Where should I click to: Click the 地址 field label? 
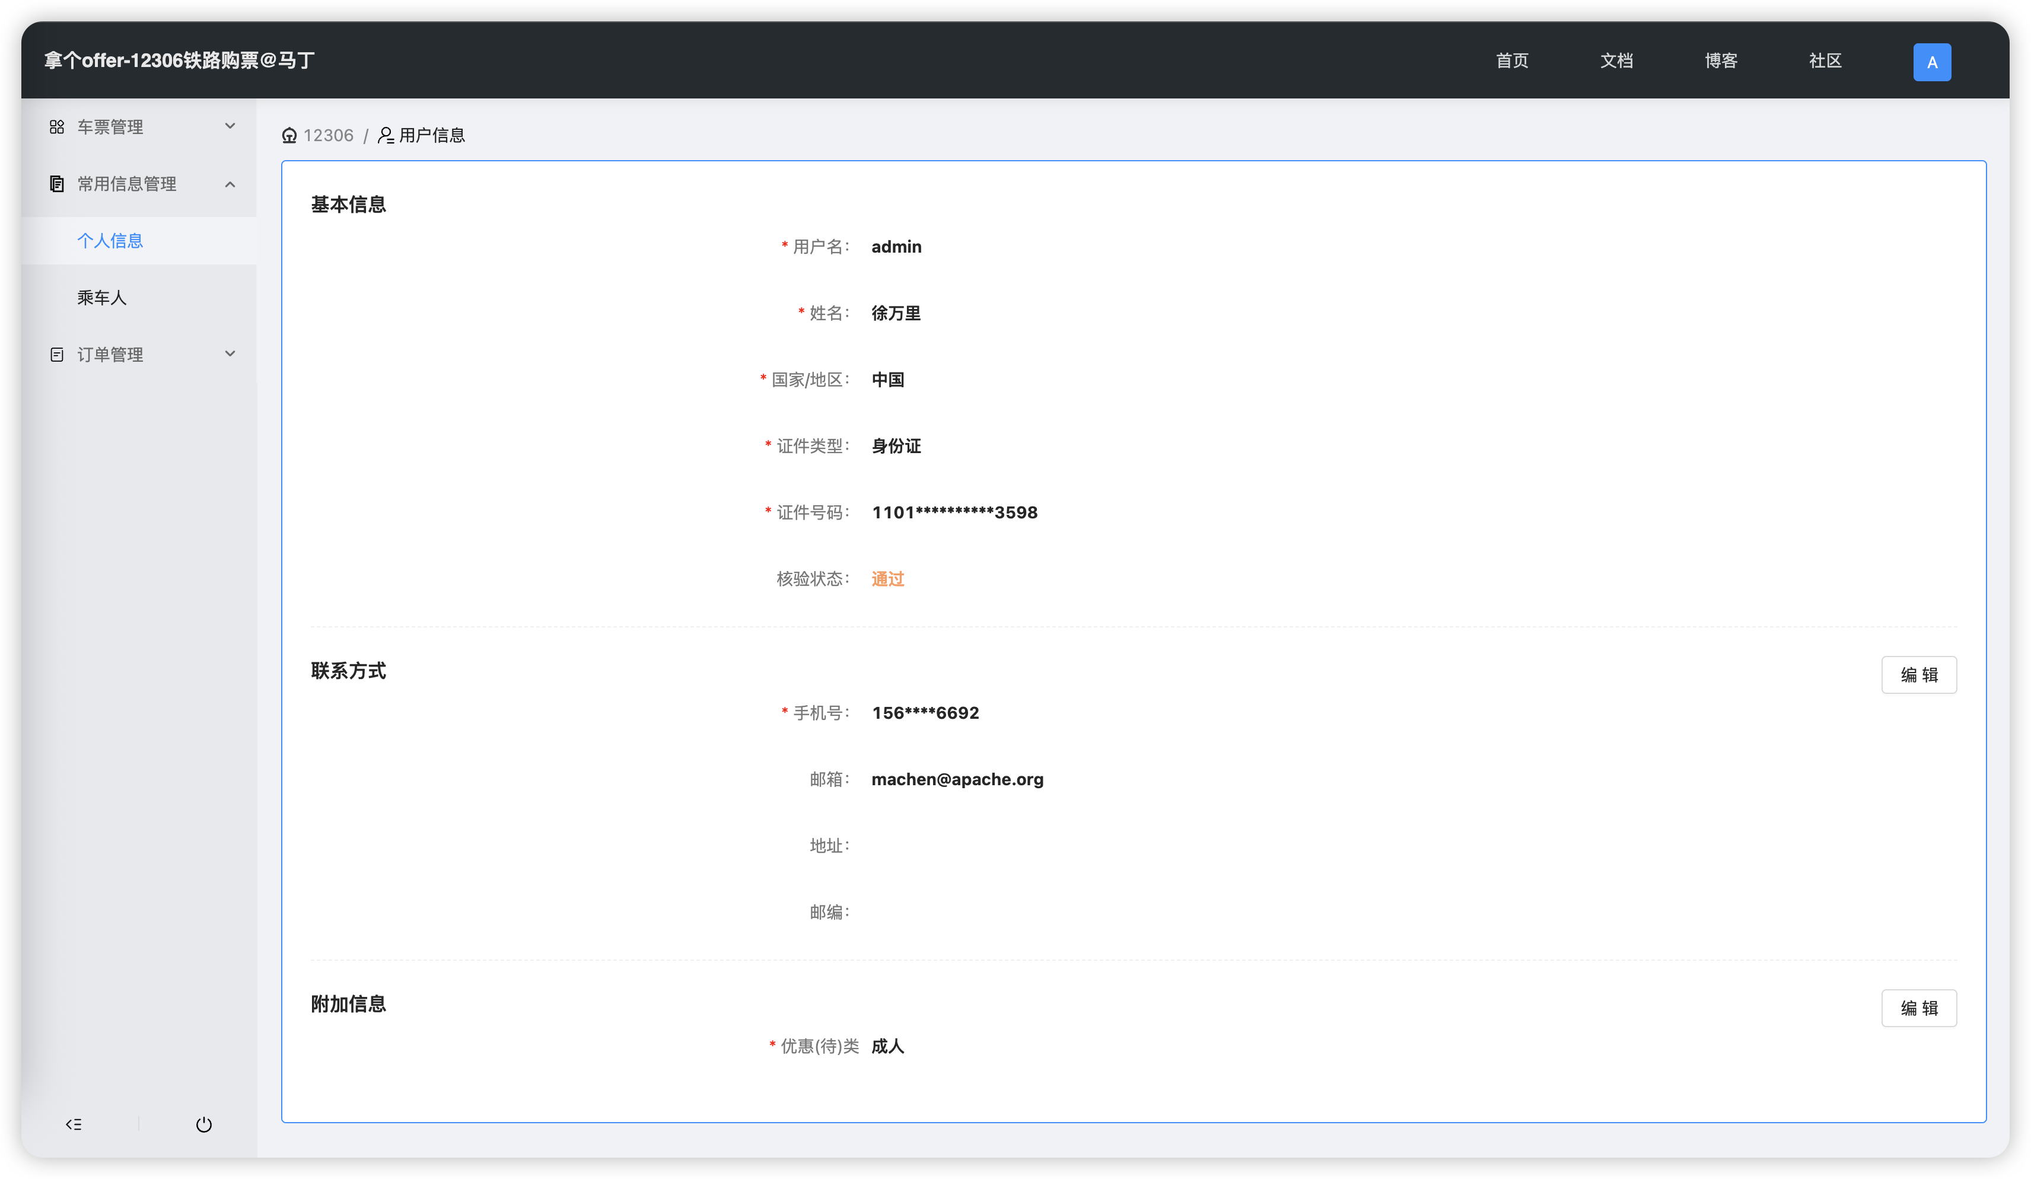tap(829, 846)
